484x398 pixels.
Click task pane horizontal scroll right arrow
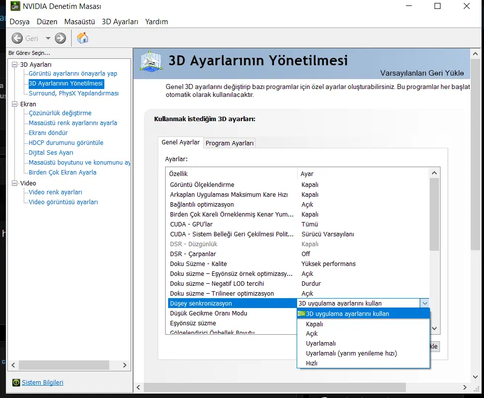point(125,365)
